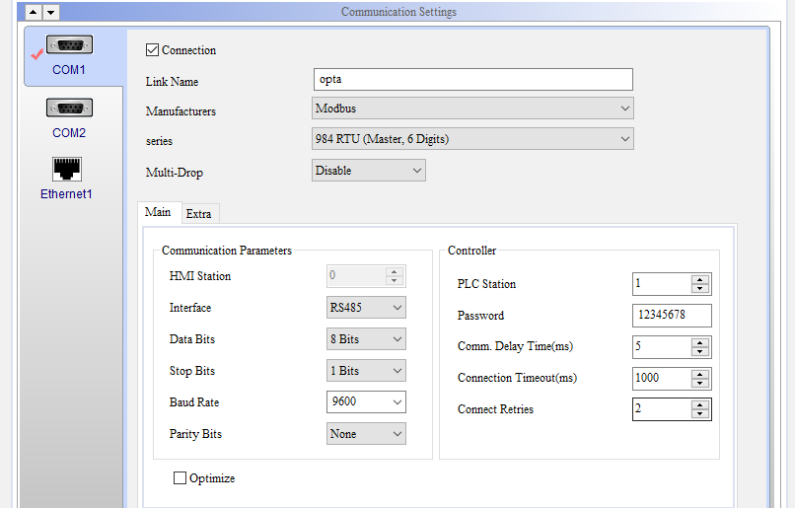Select the COM2 serial port icon
The height and width of the screenshot is (508, 795).
click(x=69, y=109)
